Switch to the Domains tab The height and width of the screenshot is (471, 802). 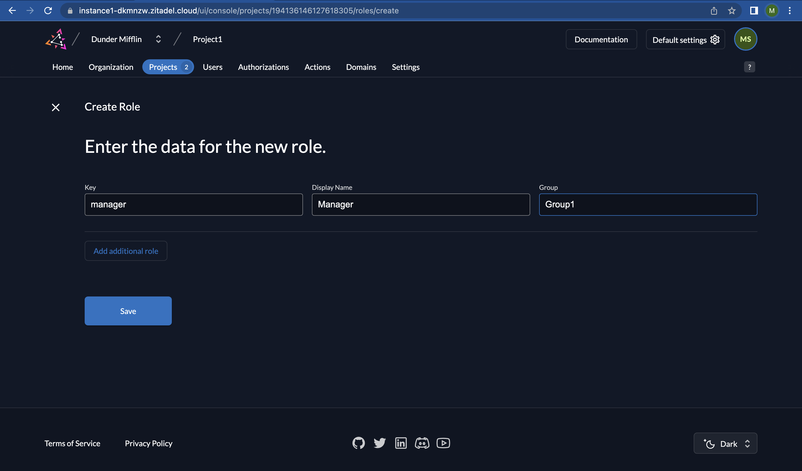point(361,67)
